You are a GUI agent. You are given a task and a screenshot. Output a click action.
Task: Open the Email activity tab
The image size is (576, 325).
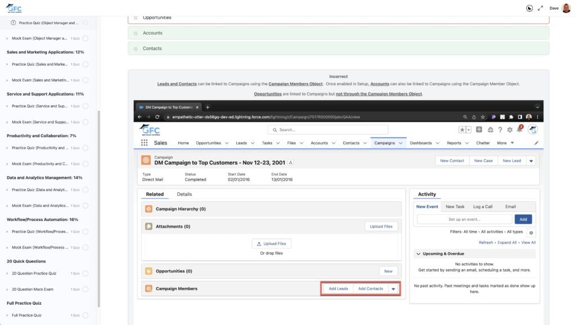click(511, 207)
